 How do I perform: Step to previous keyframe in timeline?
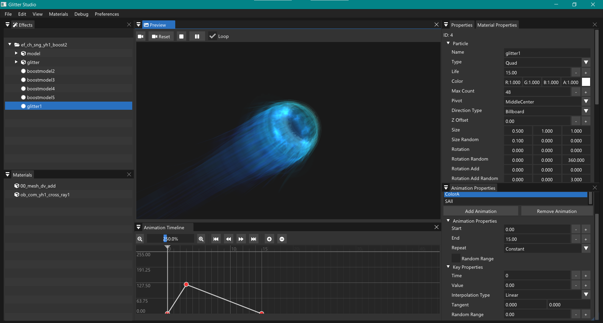pos(229,239)
